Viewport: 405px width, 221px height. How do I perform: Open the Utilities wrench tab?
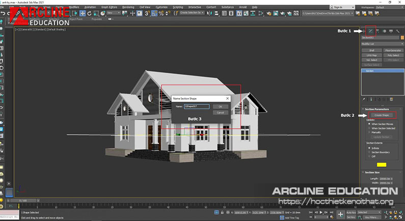tap(397, 31)
